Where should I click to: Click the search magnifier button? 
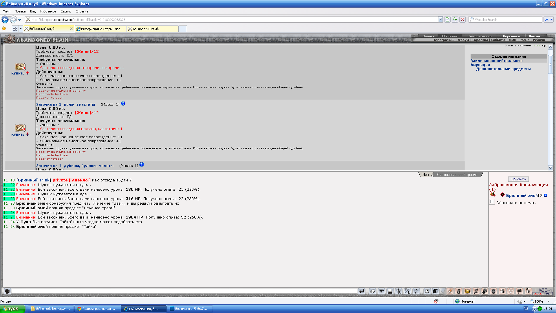[546, 19]
